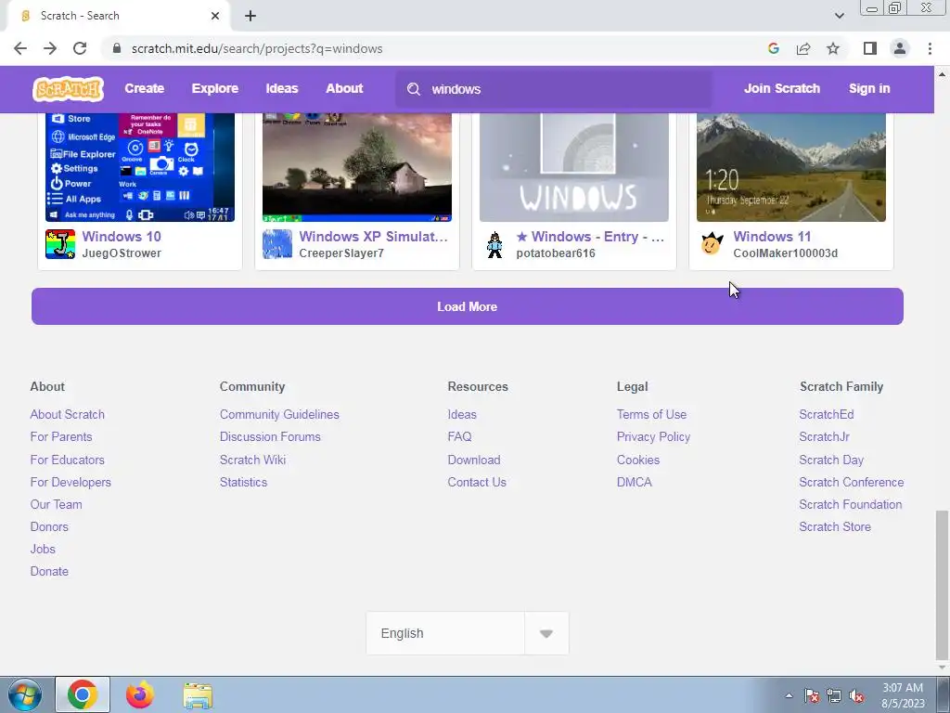Open Windows XP Simulat... project link
Screen dimensions: 950x713
[x=373, y=237]
